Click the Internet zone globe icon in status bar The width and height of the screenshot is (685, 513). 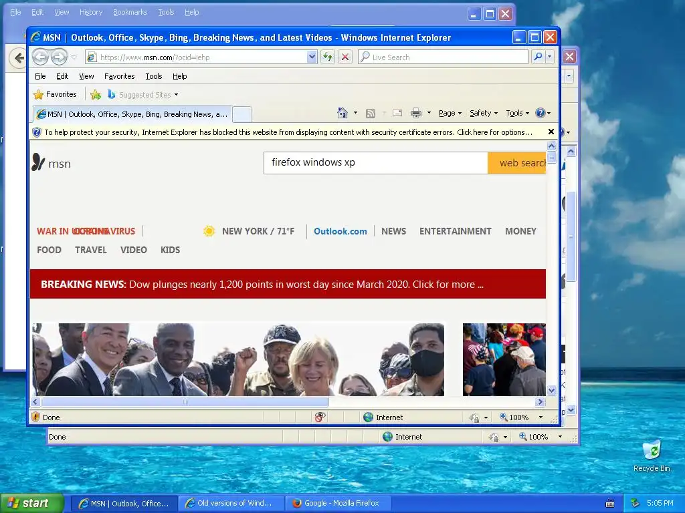[x=369, y=417]
